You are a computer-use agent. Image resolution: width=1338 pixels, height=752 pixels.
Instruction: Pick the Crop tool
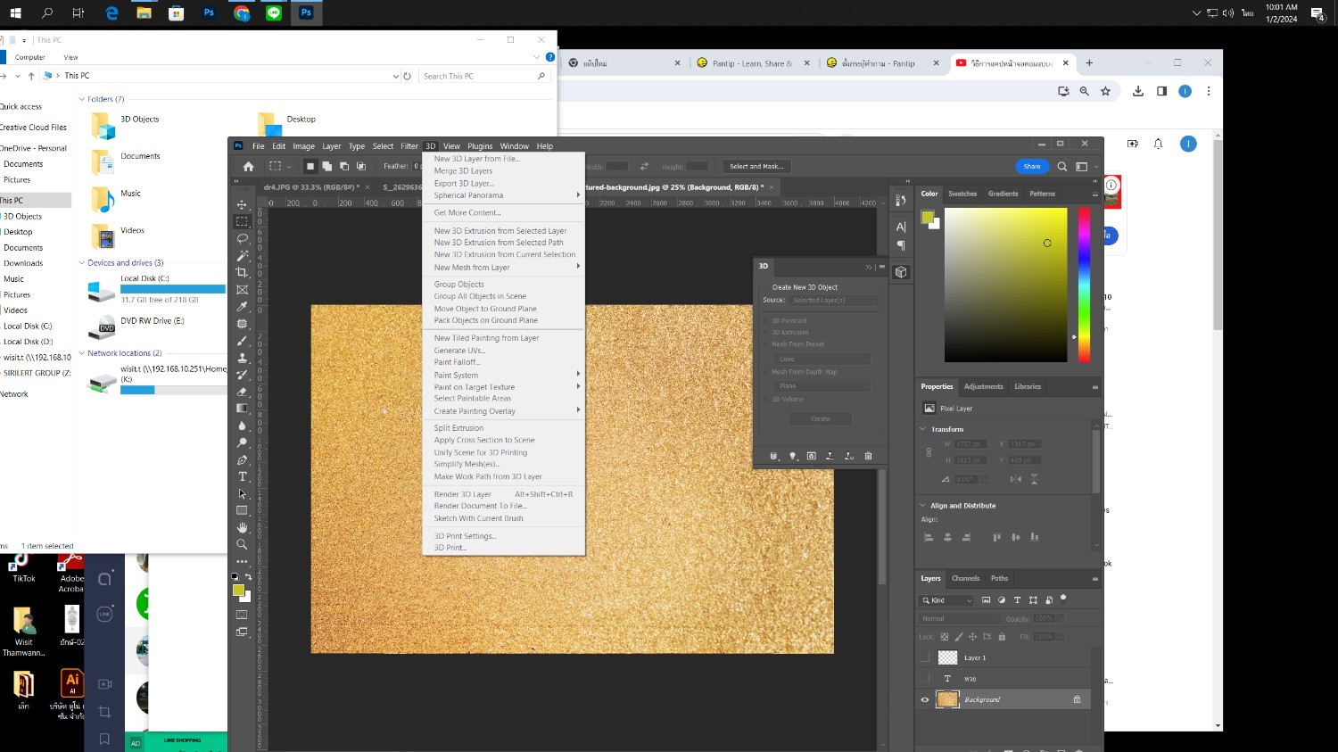pyautogui.click(x=242, y=272)
